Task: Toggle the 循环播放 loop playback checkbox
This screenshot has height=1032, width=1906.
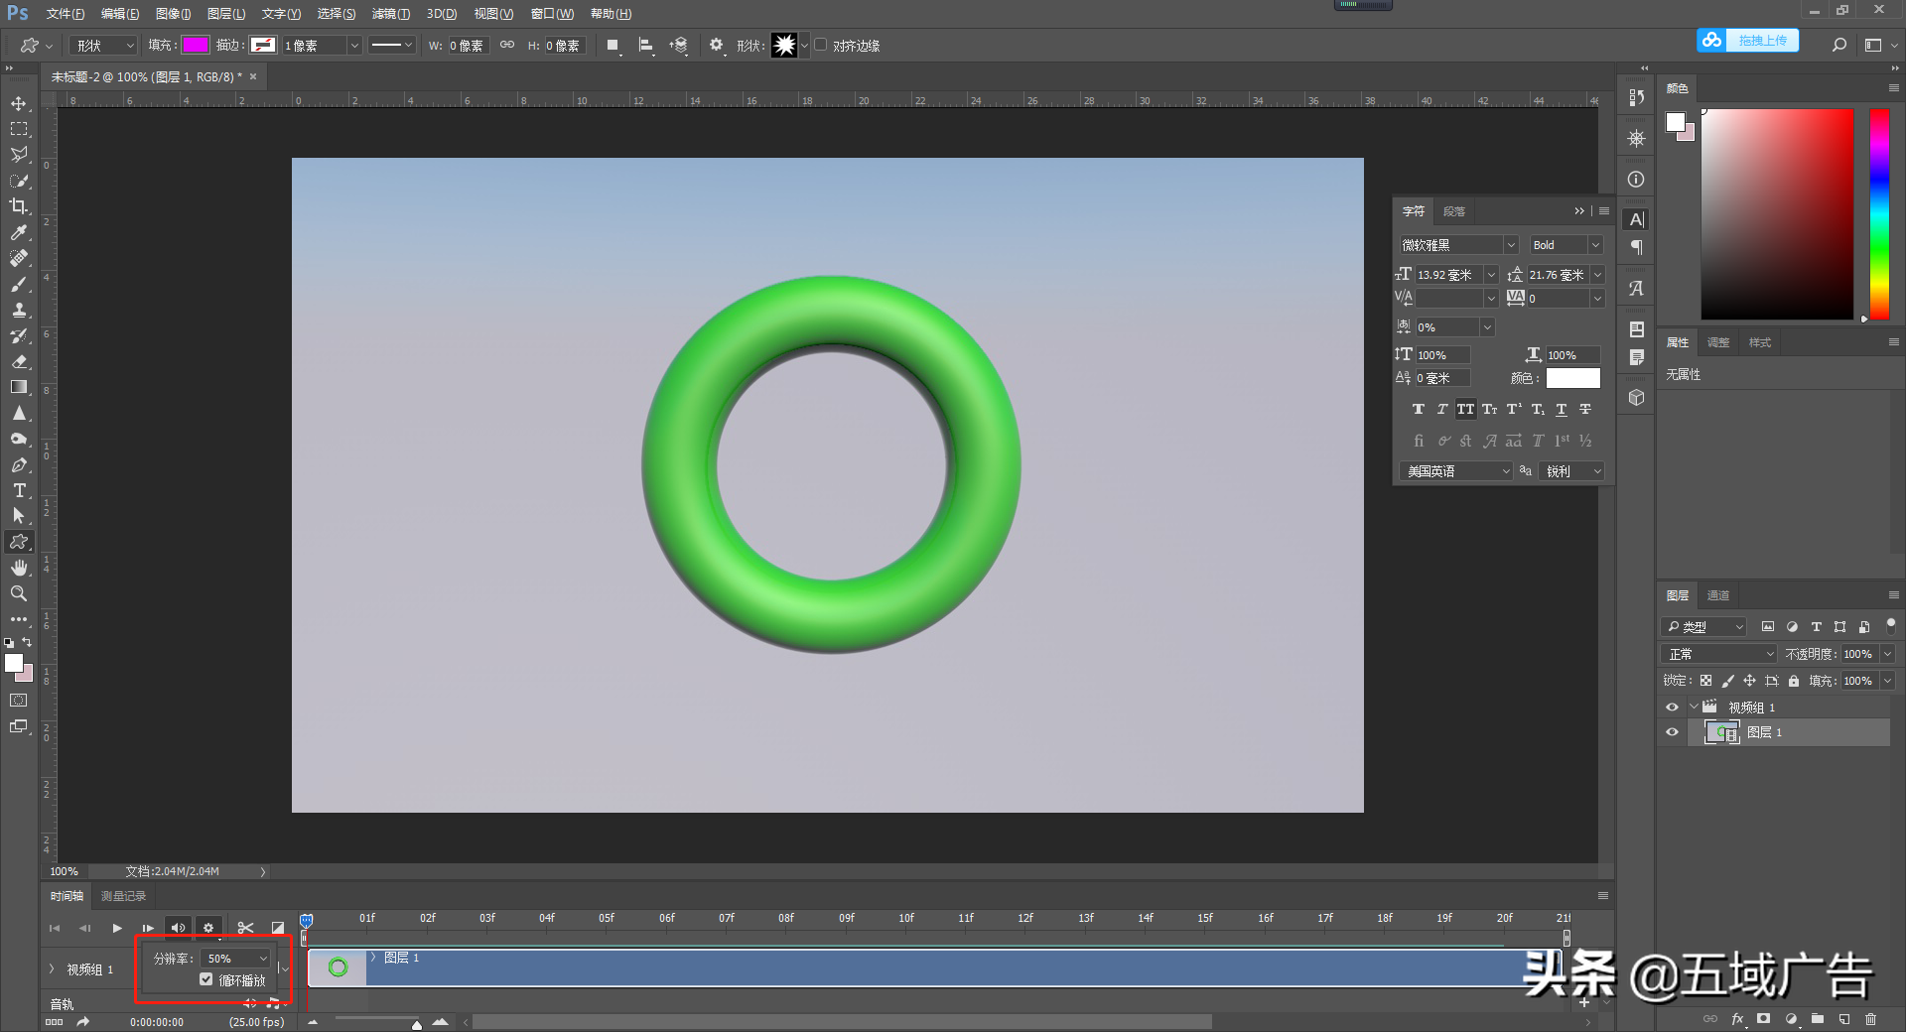Action: click(x=206, y=979)
